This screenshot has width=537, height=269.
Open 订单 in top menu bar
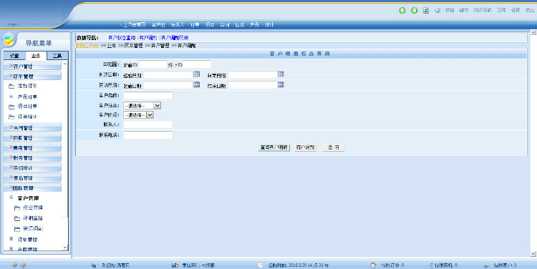(195, 24)
